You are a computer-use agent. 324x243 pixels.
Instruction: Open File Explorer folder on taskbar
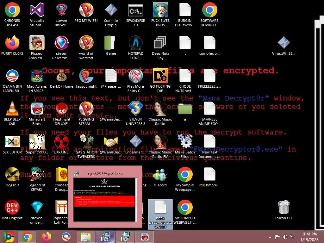pyautogui.click(x=85, y=237)
